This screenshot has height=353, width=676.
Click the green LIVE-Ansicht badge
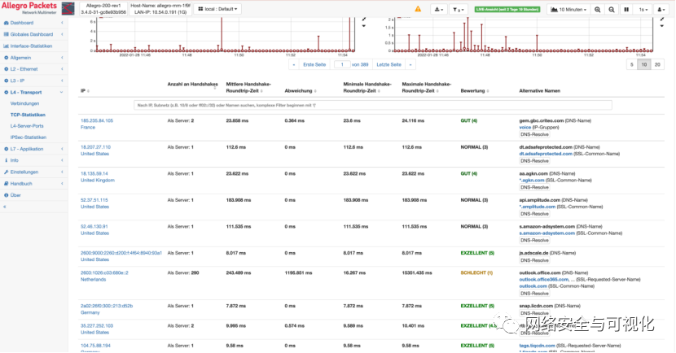[x=507, y=9]
